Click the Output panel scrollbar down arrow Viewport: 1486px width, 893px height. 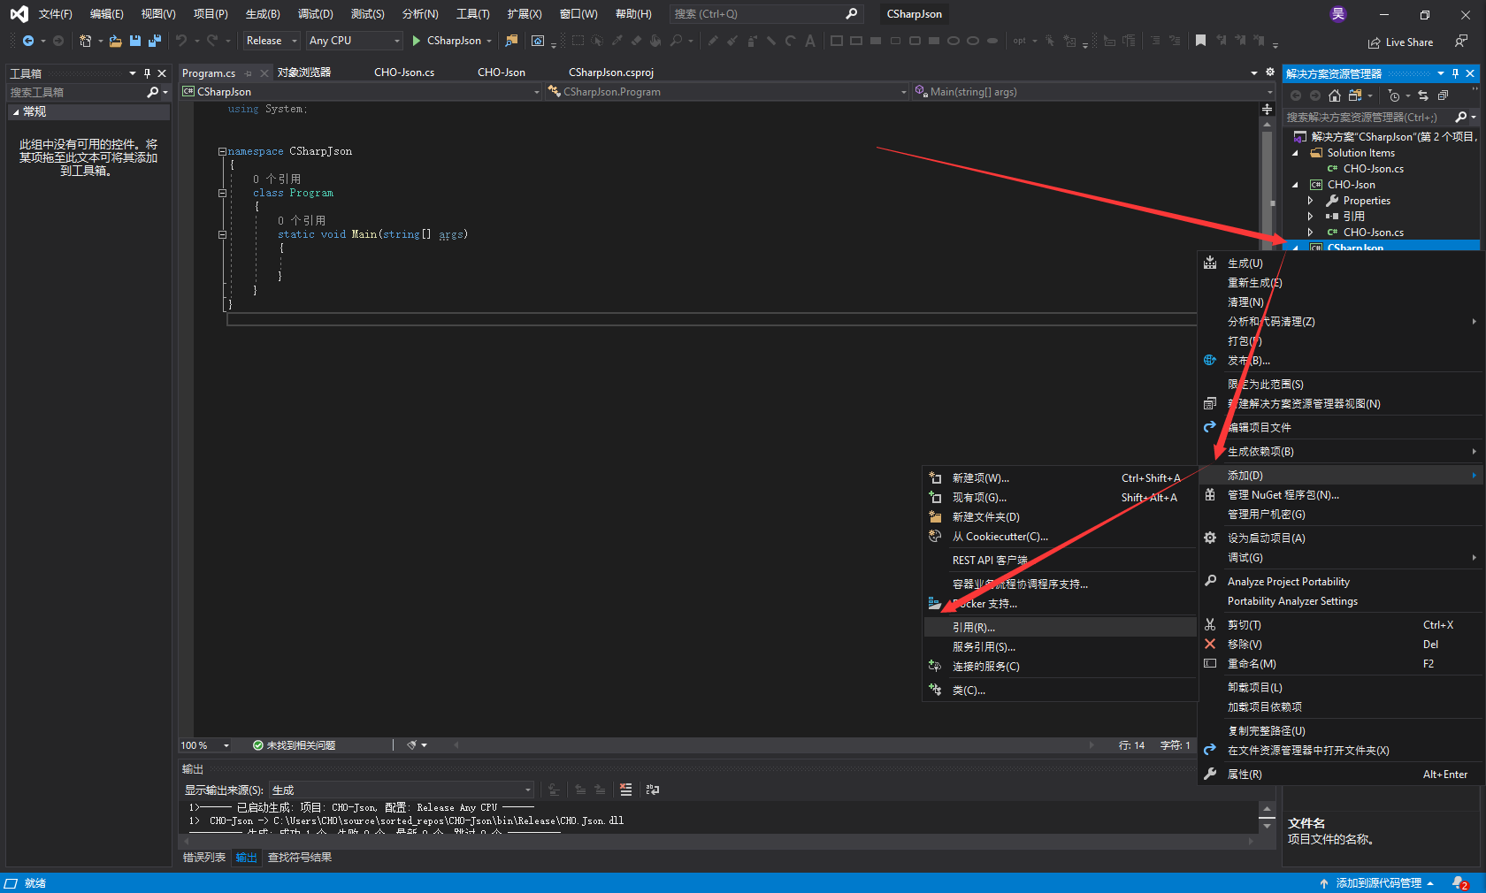[1268, 825]
